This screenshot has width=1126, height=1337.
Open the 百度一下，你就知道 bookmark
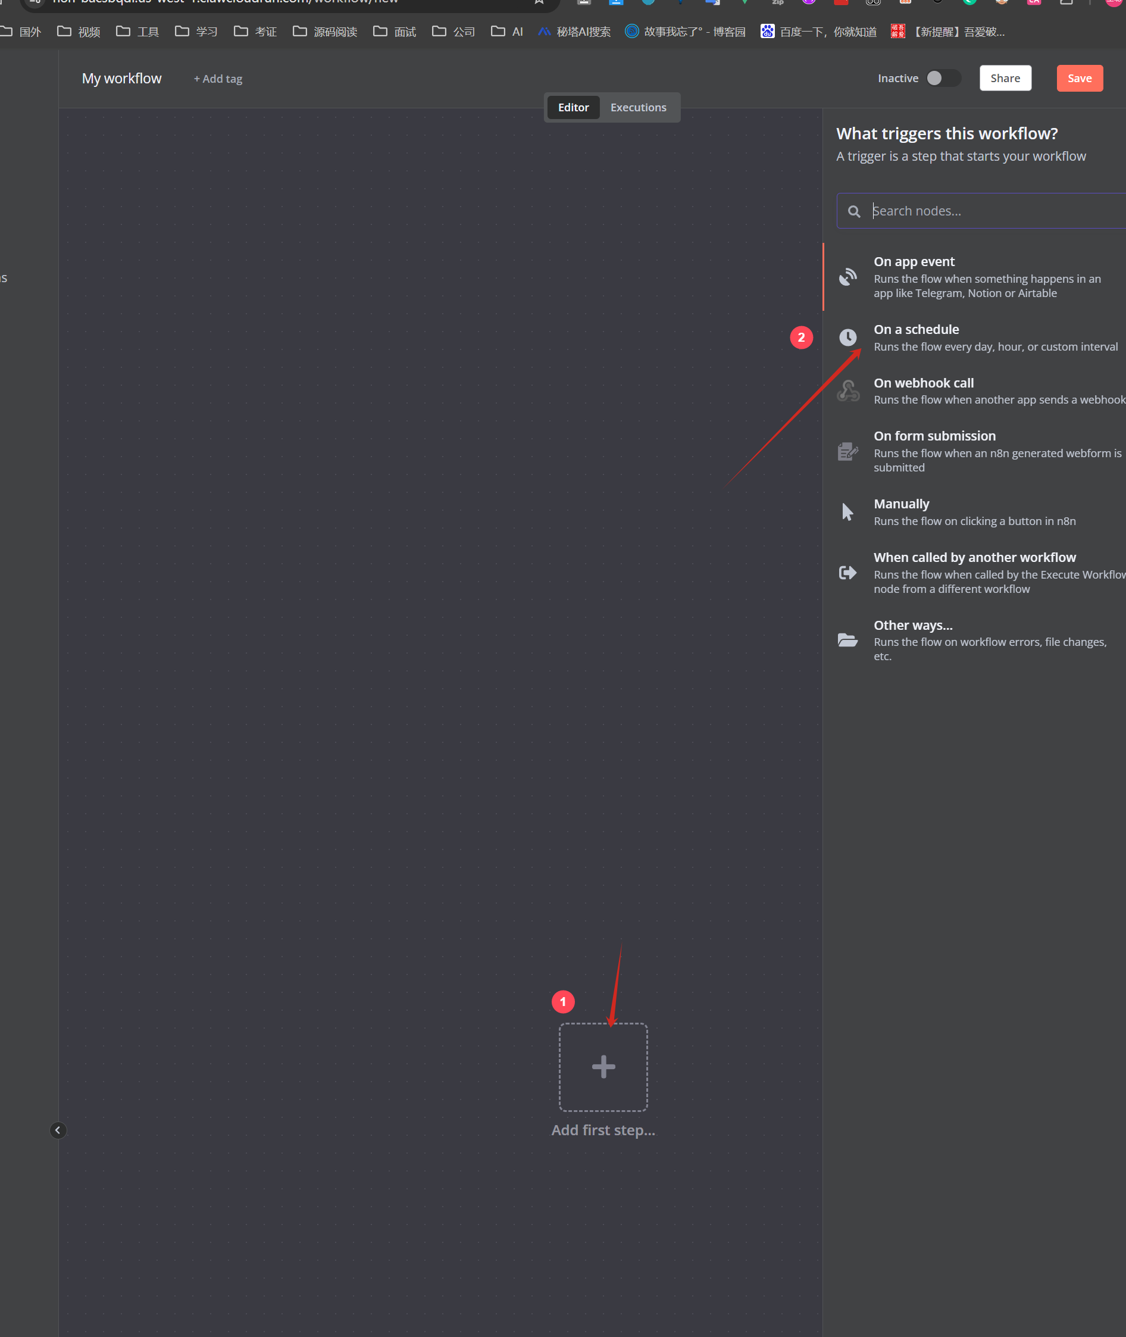click(818, 32)
